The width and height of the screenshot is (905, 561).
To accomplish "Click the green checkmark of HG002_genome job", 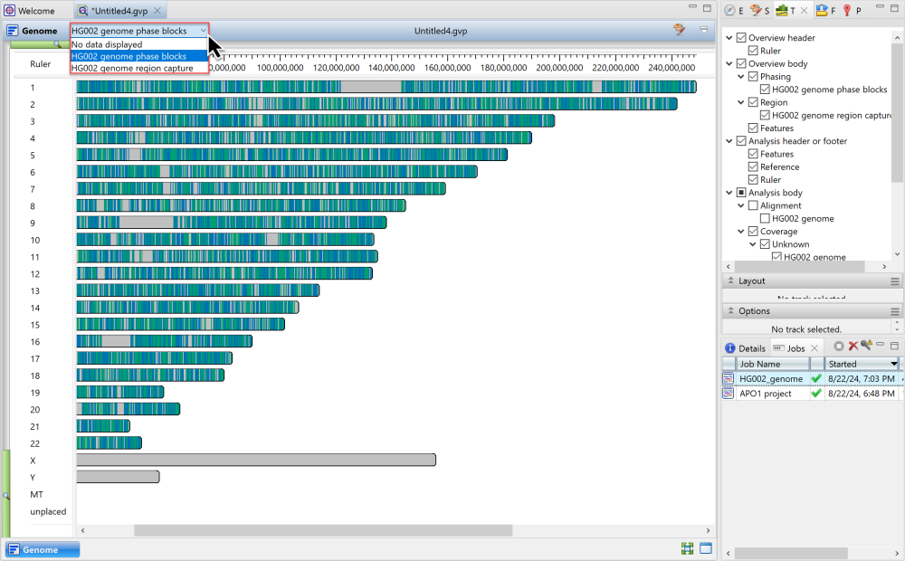I will pos(816,378).
